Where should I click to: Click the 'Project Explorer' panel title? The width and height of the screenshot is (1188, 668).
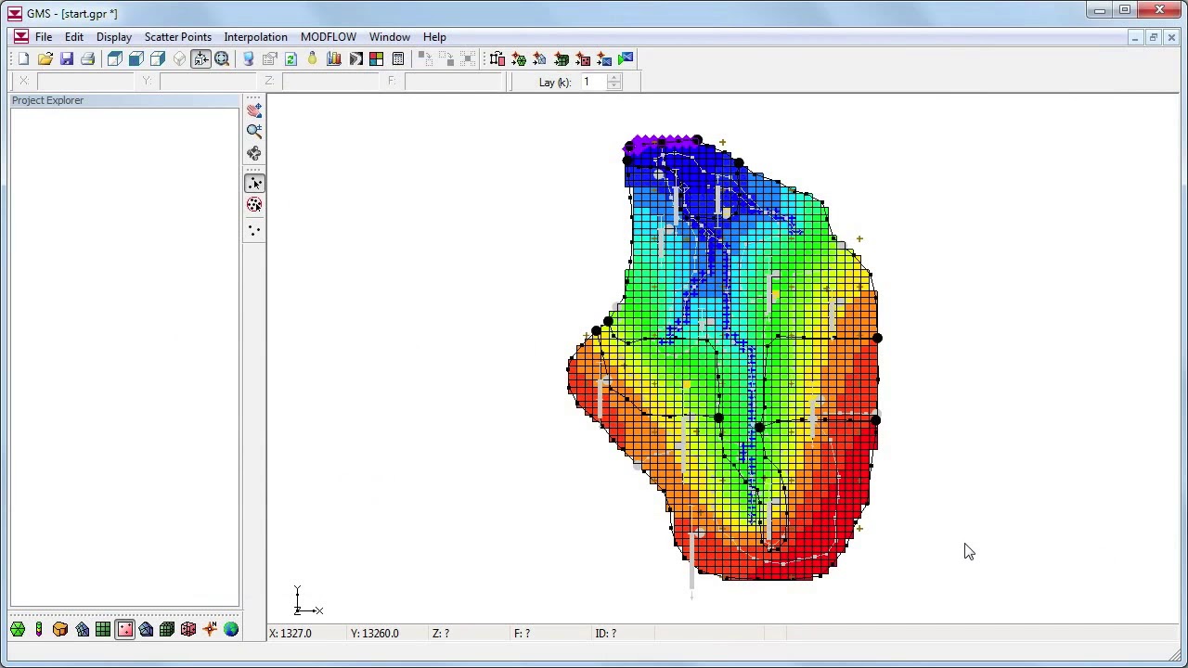tap(47, 100)
